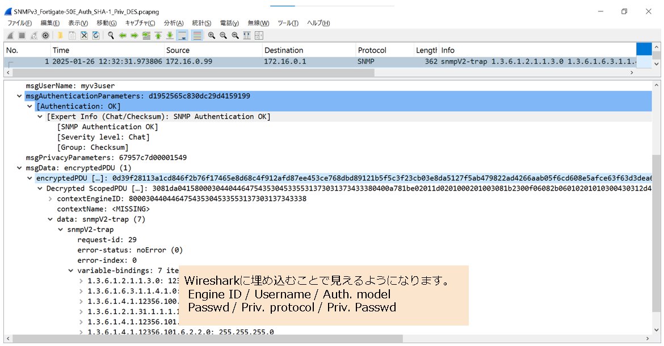Collapse the data: snmpV2-trap (7) node
Image resolution: width=664 pixels, height=346 pixels.
tap(50, 219)
